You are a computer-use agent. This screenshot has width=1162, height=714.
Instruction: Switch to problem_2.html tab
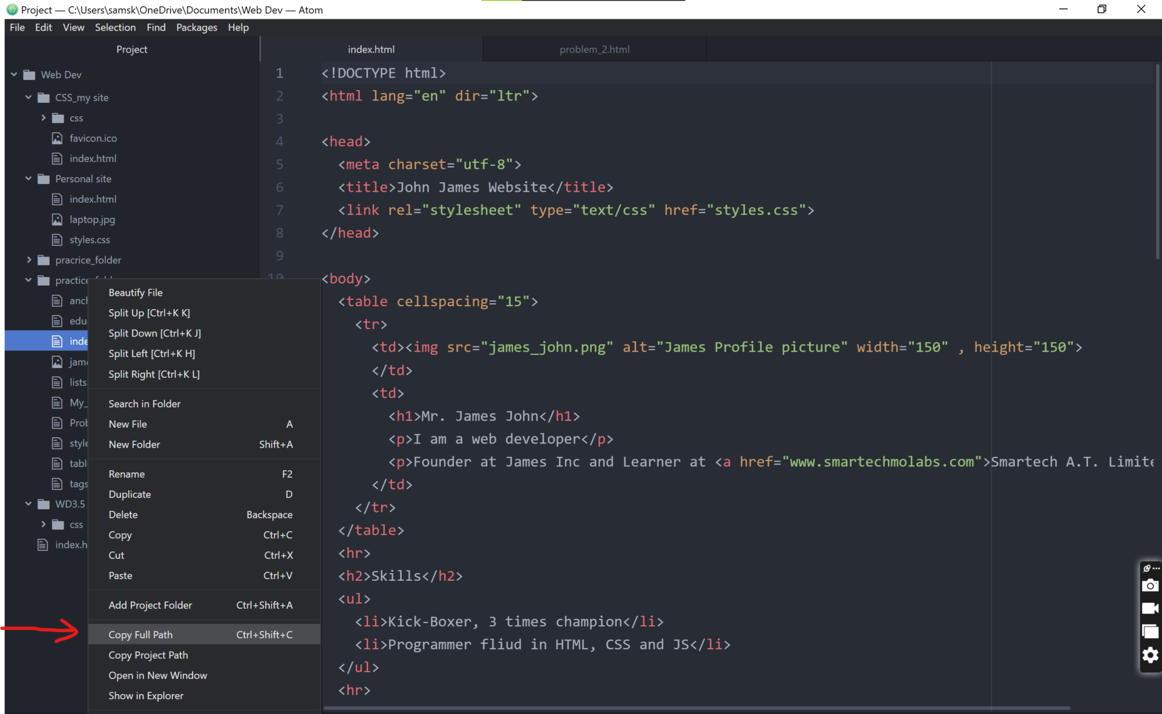click(594, 49)
